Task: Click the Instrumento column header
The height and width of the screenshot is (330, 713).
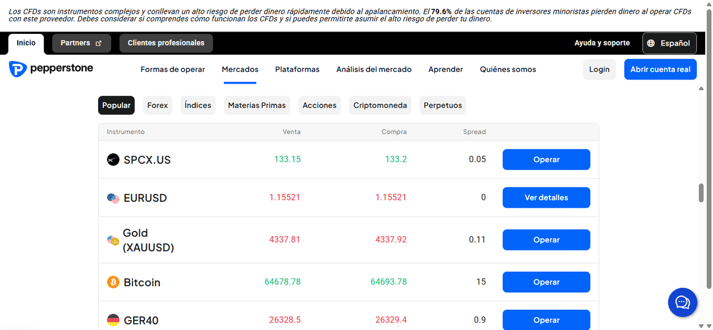Action: (125, 132)
